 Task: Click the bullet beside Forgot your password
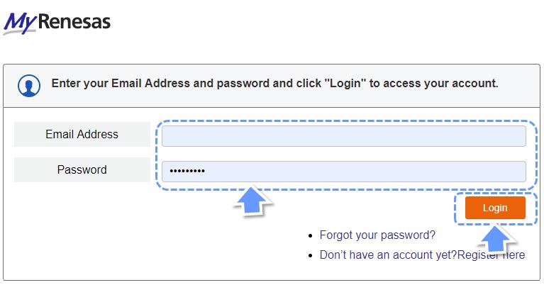pyautogui.click(x=310, y=235)
